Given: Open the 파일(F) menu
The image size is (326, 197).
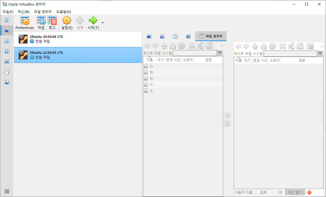Looking at the screenshot, I should 8,12.
